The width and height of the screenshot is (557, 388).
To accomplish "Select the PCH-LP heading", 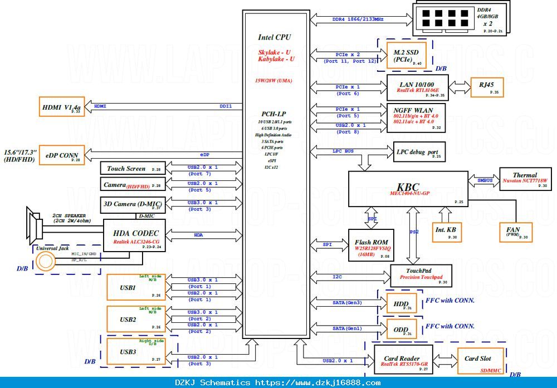I will click(x=273, y=114).
